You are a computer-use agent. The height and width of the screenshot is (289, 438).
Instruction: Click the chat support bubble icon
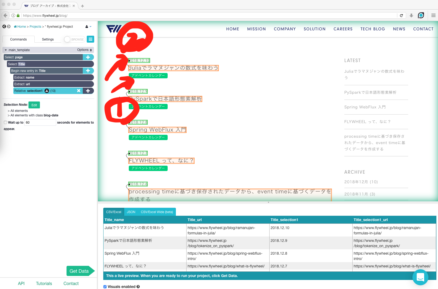pyautogui.click(x=420, y=277)
